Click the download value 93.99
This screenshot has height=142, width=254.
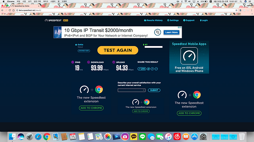(x=97, y=68)
